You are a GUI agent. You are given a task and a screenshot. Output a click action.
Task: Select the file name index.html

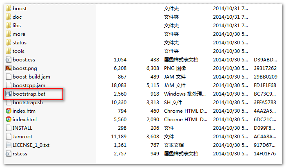[x=24, y=120]
